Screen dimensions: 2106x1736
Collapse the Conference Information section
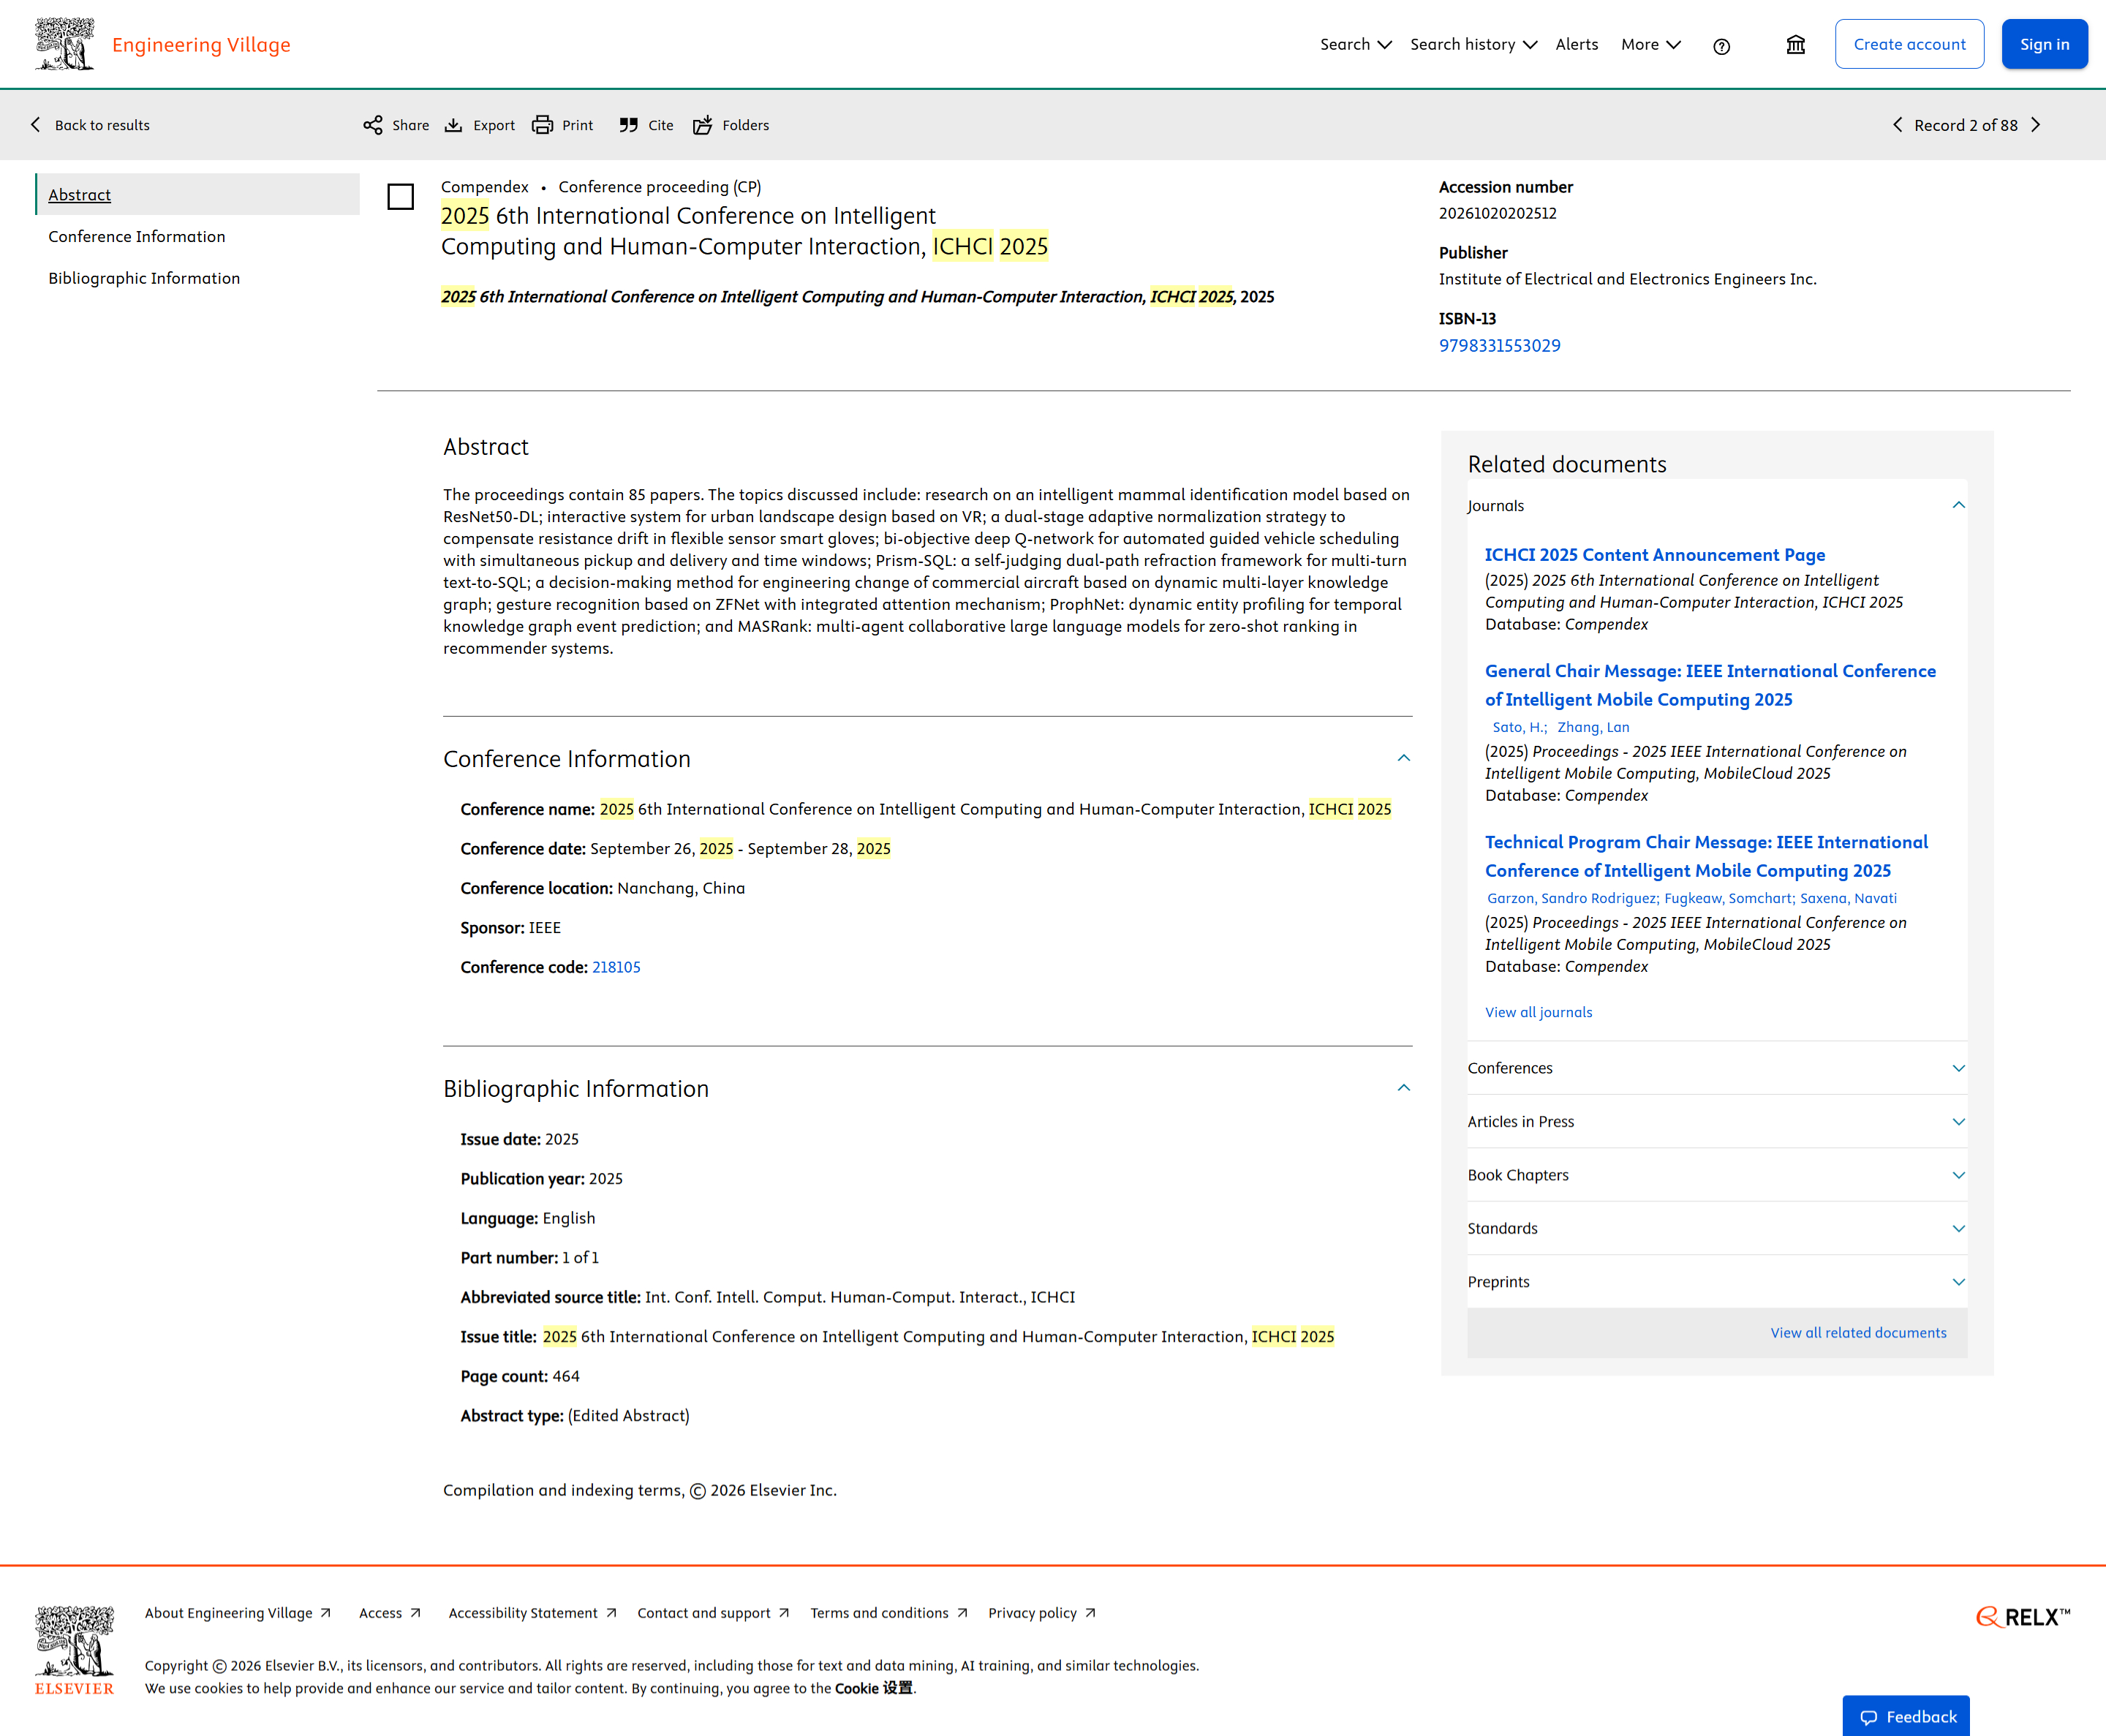click(1403, 758)
